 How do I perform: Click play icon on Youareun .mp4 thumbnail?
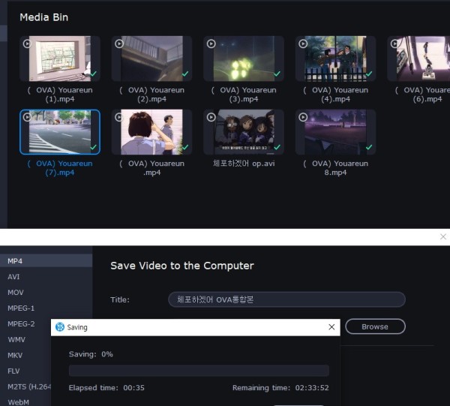tap(119, 117)
